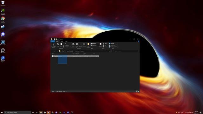This screenshot has width=203, height=114.
Task: Click Select all in the ribbon
Action: coord(112,43)
